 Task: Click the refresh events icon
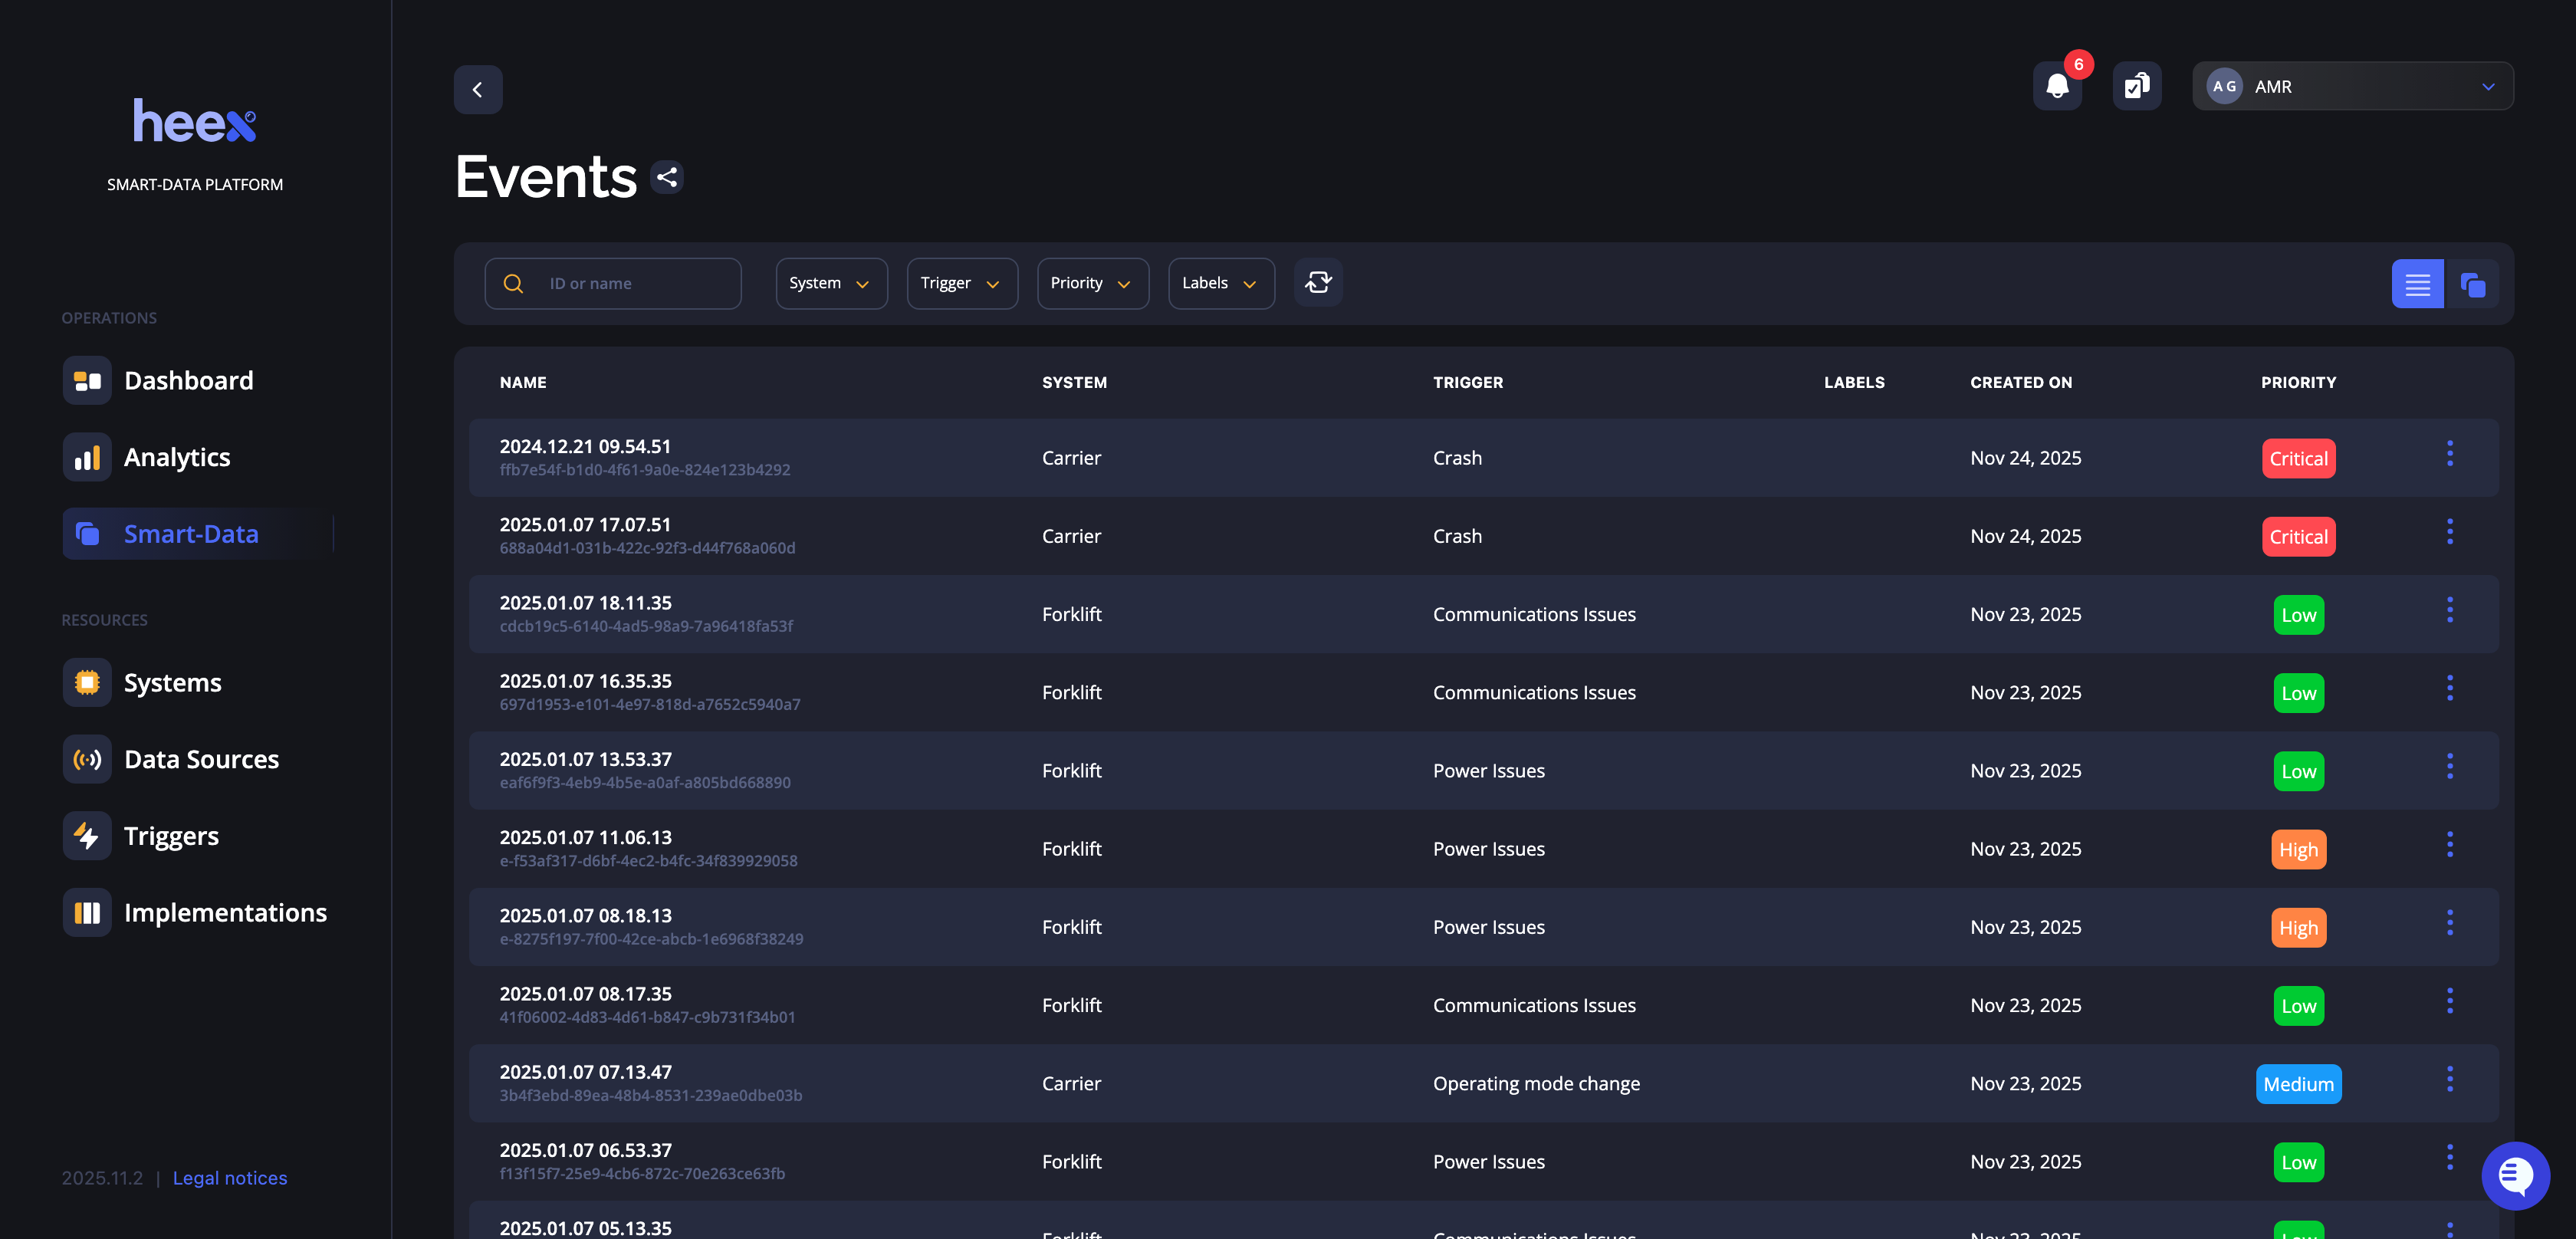coord(1318,283)
